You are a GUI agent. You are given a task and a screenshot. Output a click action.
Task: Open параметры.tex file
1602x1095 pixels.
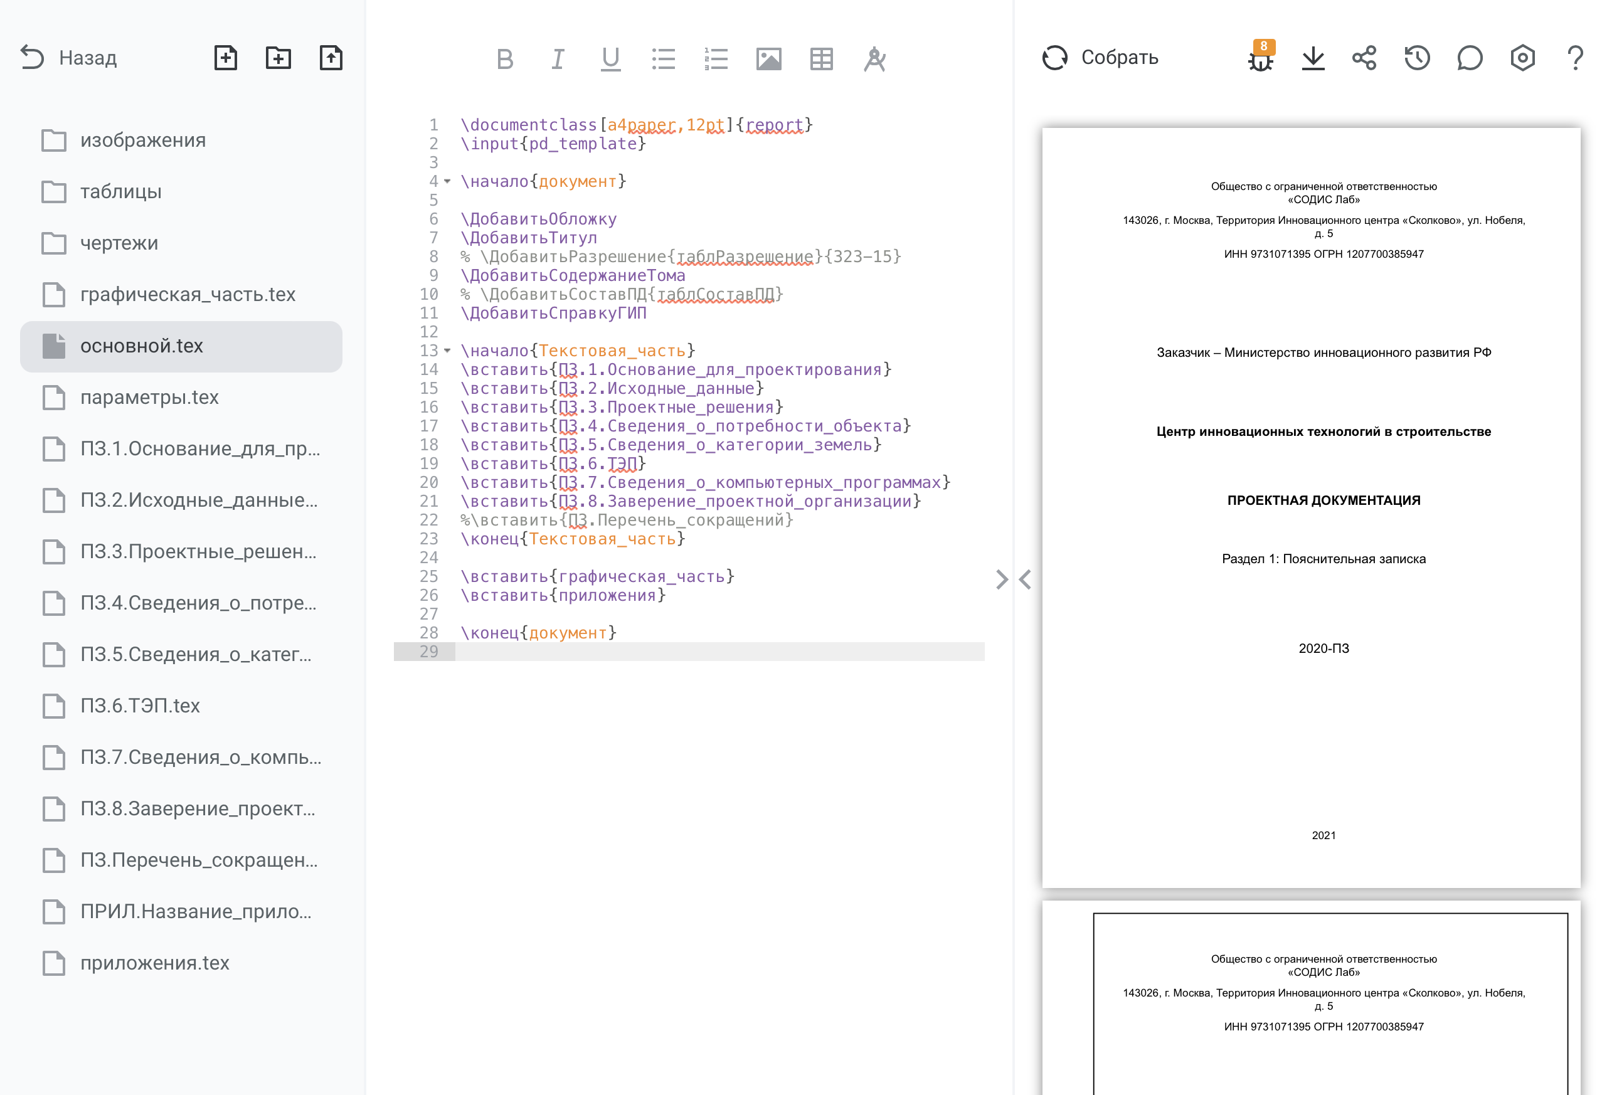[x=181, y=398]
